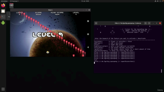Open Firefox from the dock
This screenshot has width=164, height=92.
click(x=3, y=5)
